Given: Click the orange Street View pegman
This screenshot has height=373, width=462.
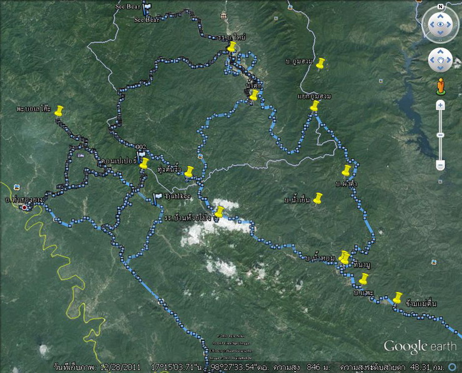Looking at the screenshot, I should pos(440,85).
